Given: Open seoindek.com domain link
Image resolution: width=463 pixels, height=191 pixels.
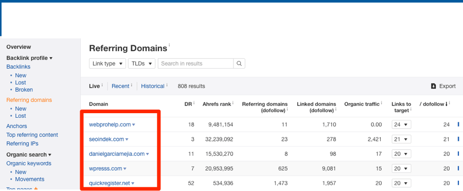Looking at the screenshot, I should 106,139.
